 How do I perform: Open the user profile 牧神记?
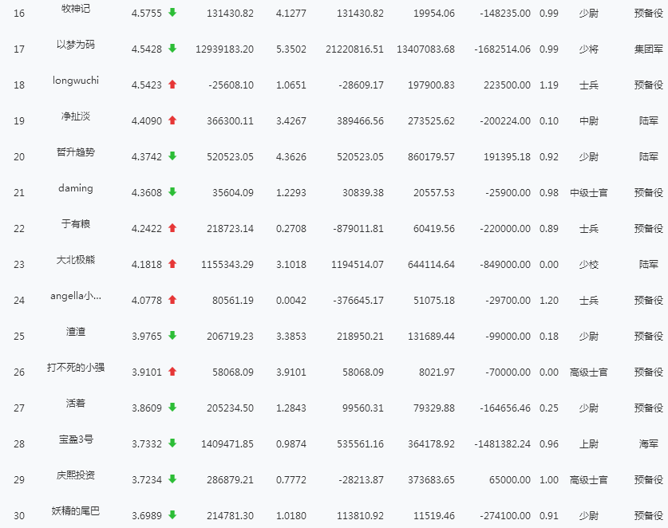tap(76, 9)
